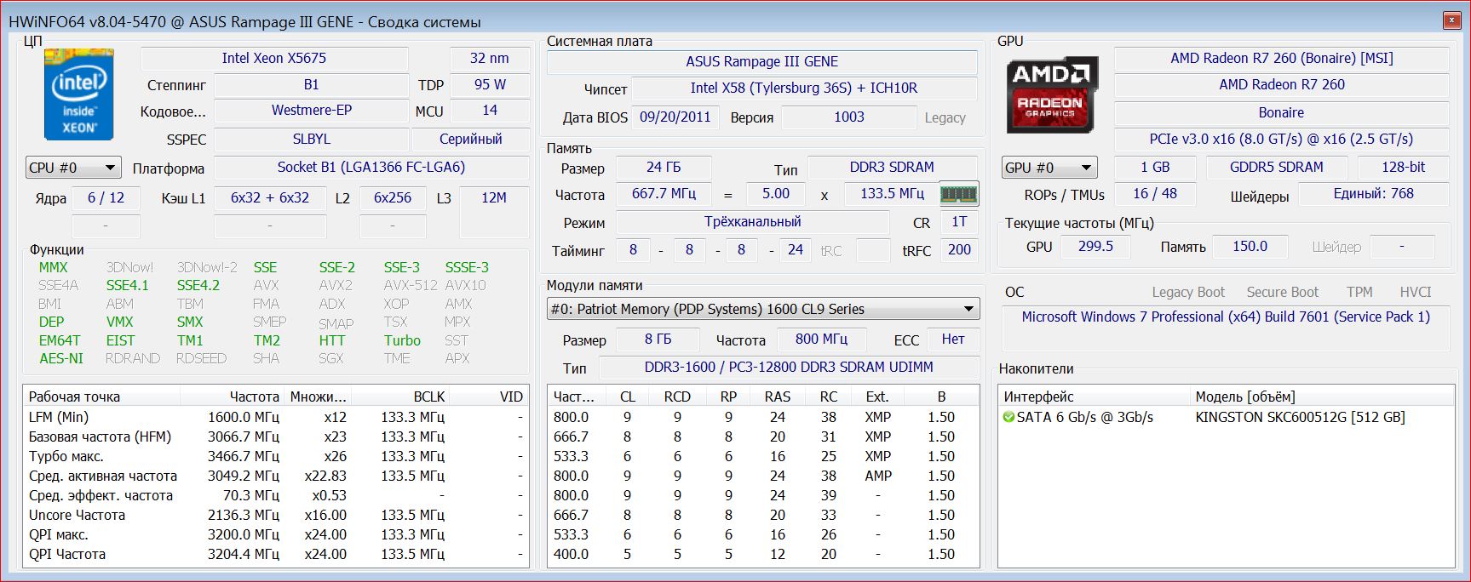The height and width of the screenshot is (582, 1471).
Task: Click the Рабочая точка column header
Action: (x=102, y=397)
